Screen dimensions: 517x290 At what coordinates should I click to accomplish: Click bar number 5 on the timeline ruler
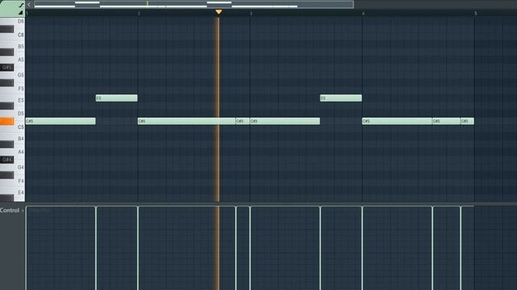[x=476, y=14]
